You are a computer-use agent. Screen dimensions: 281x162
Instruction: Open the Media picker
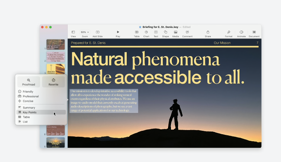tap(175, 32)
